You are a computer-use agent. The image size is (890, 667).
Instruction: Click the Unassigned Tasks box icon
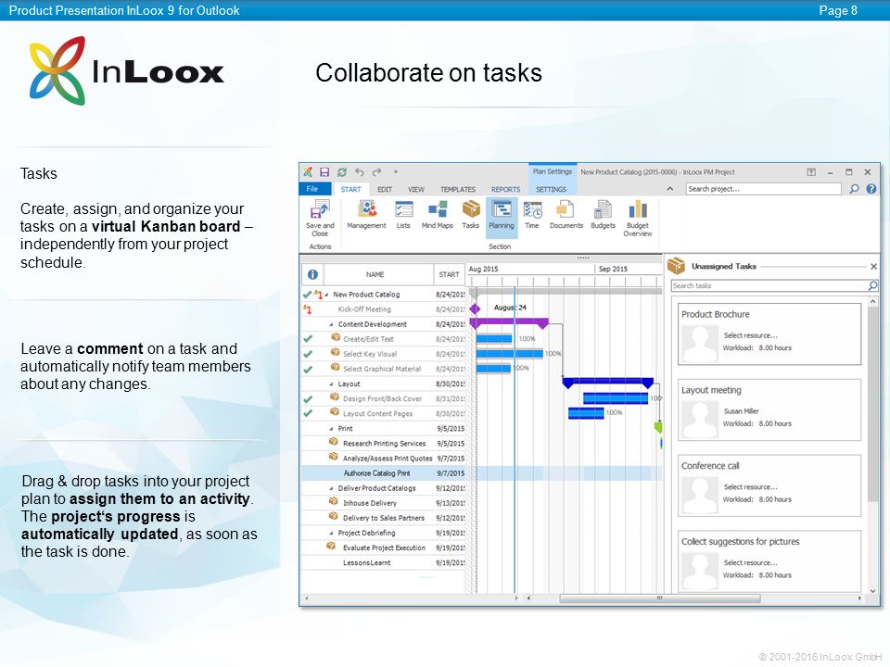676,266
